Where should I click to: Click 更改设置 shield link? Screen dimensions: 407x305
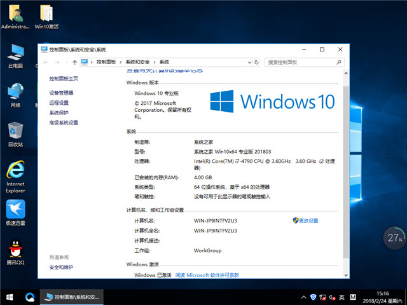(x=305, y=220)
